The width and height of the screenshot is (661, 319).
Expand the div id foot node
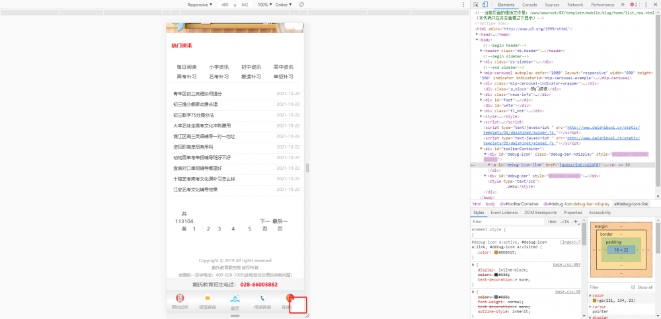481,100
